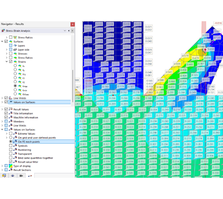Screen dimensions: 223x199
Task: Expand the Stresses node
Action: coord(6,54)
